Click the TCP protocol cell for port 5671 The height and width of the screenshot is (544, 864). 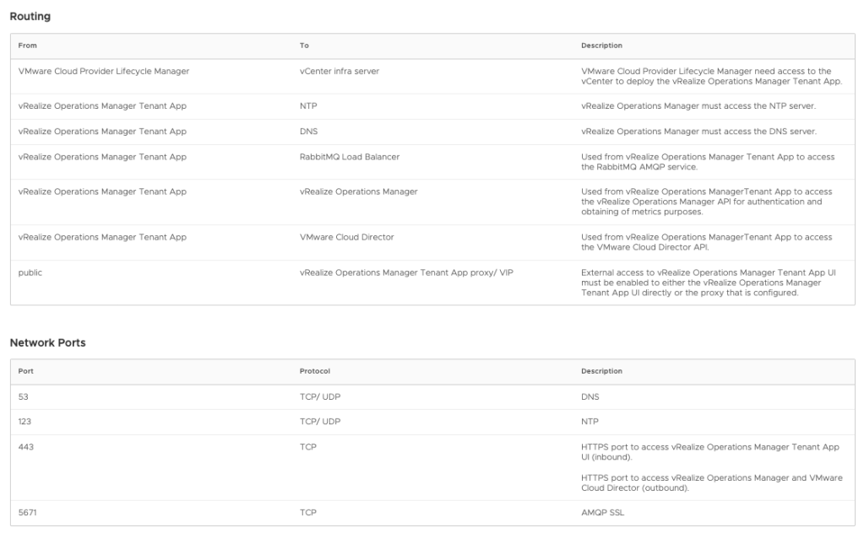[307, 512]
